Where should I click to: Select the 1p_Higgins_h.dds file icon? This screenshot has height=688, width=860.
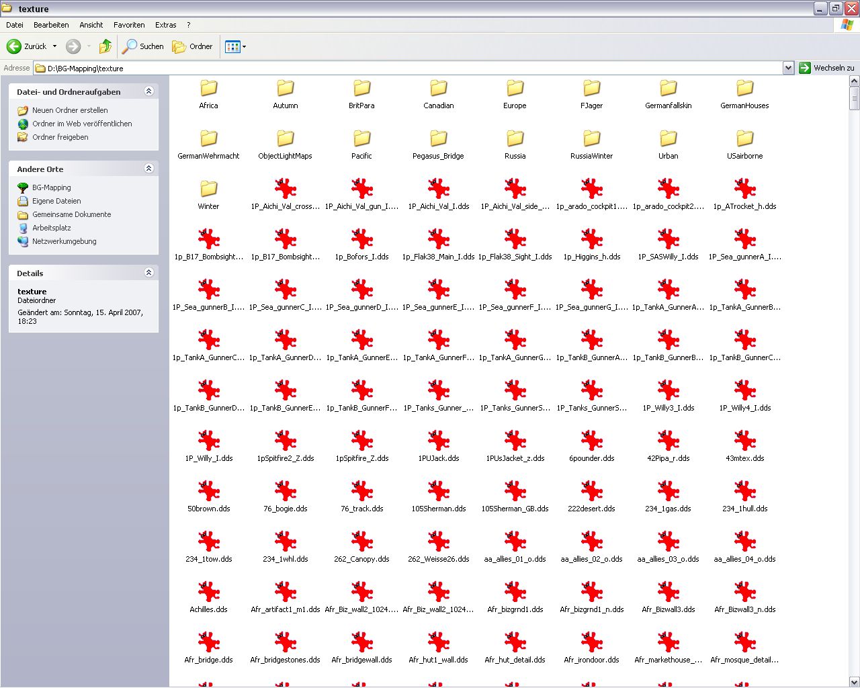[x=591, y=239]
